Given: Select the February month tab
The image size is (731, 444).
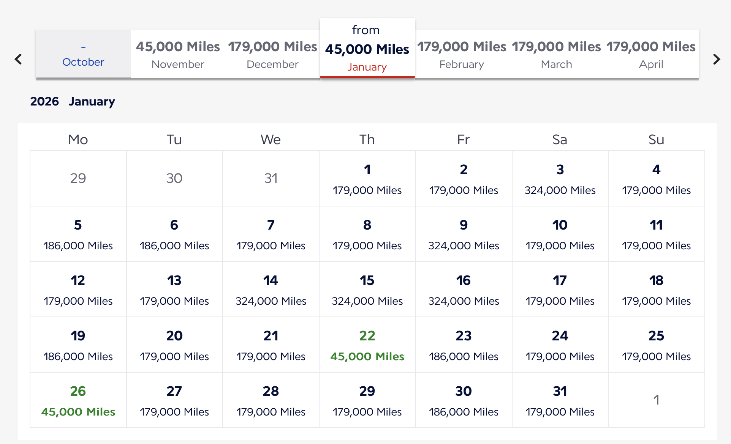Looking at the screenshot, I should click(462, 54).
